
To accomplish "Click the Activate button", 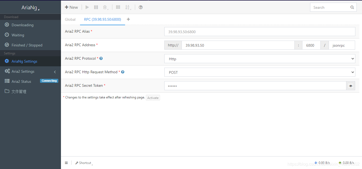I will (153, 98).
